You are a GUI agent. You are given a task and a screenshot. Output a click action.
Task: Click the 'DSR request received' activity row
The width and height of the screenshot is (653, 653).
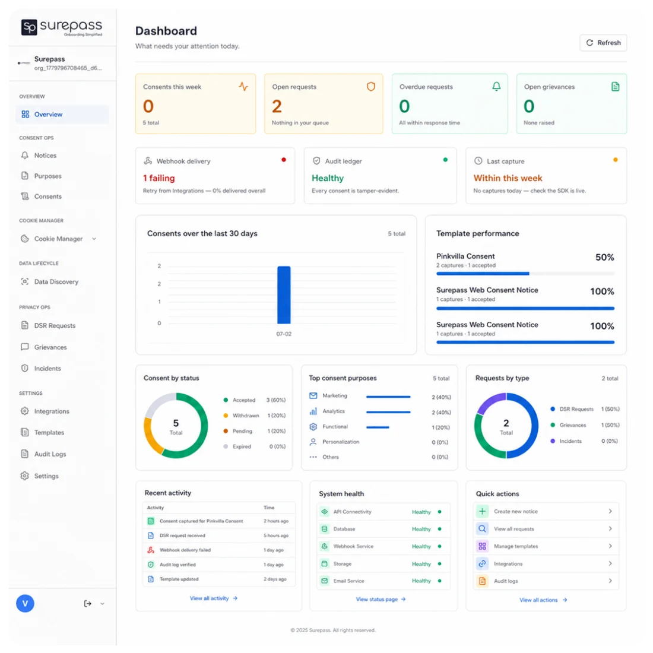coord(219,535)
